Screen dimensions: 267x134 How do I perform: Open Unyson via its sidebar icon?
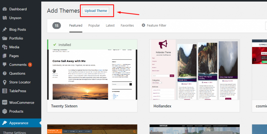coord(5,18)
